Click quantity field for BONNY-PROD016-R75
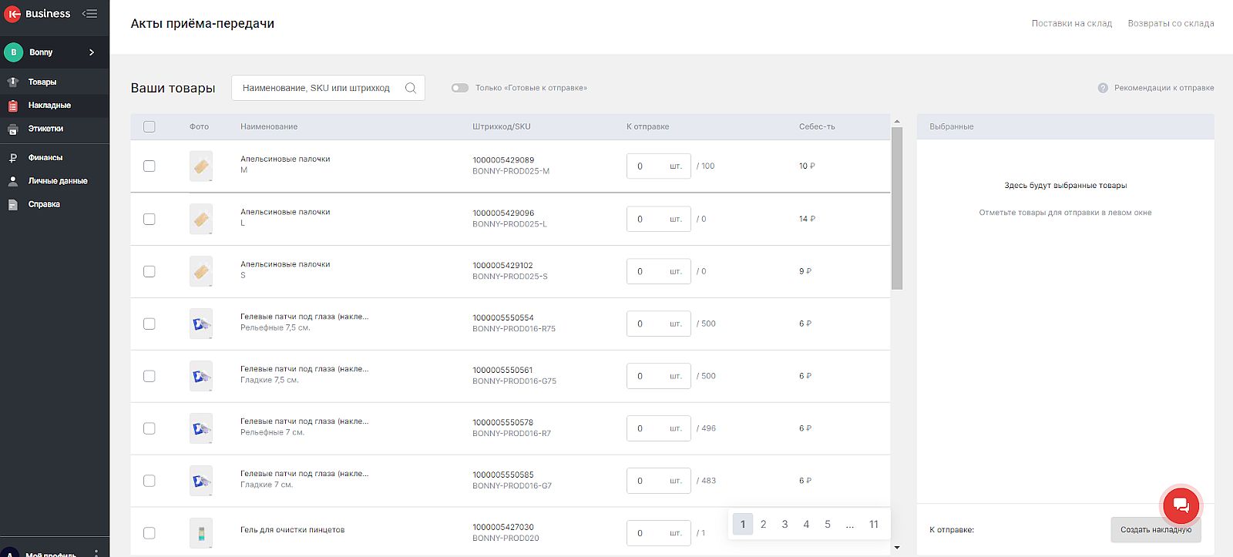Image resolution: width=1233 pixels, height=557 pixels. [x=658, y=324]
